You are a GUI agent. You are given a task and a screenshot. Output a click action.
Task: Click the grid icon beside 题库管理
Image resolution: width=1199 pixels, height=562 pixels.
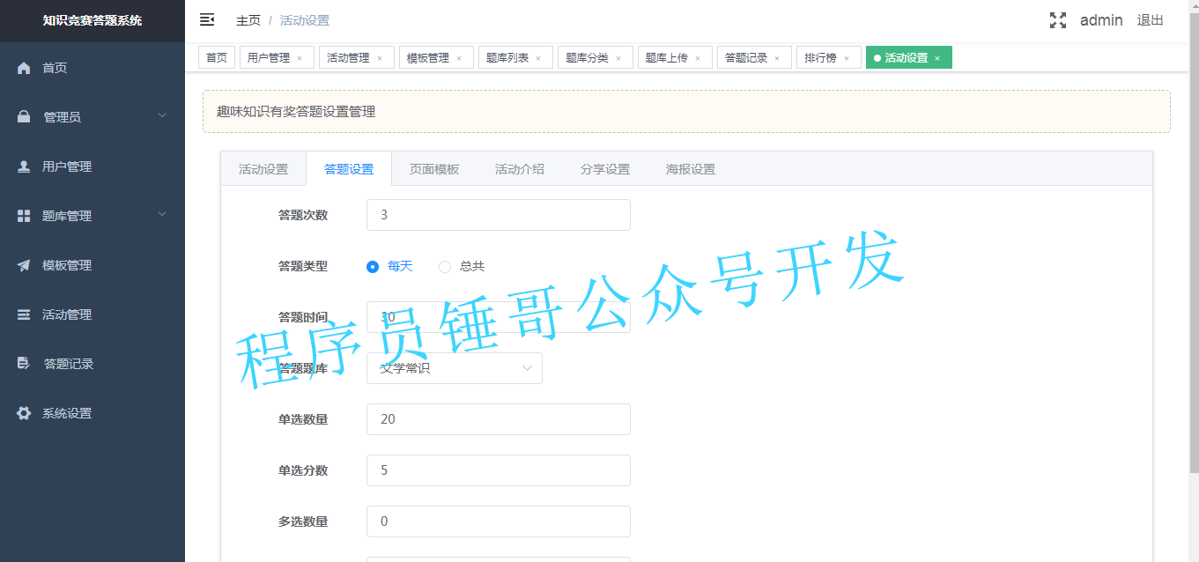(x=24, y=216)
